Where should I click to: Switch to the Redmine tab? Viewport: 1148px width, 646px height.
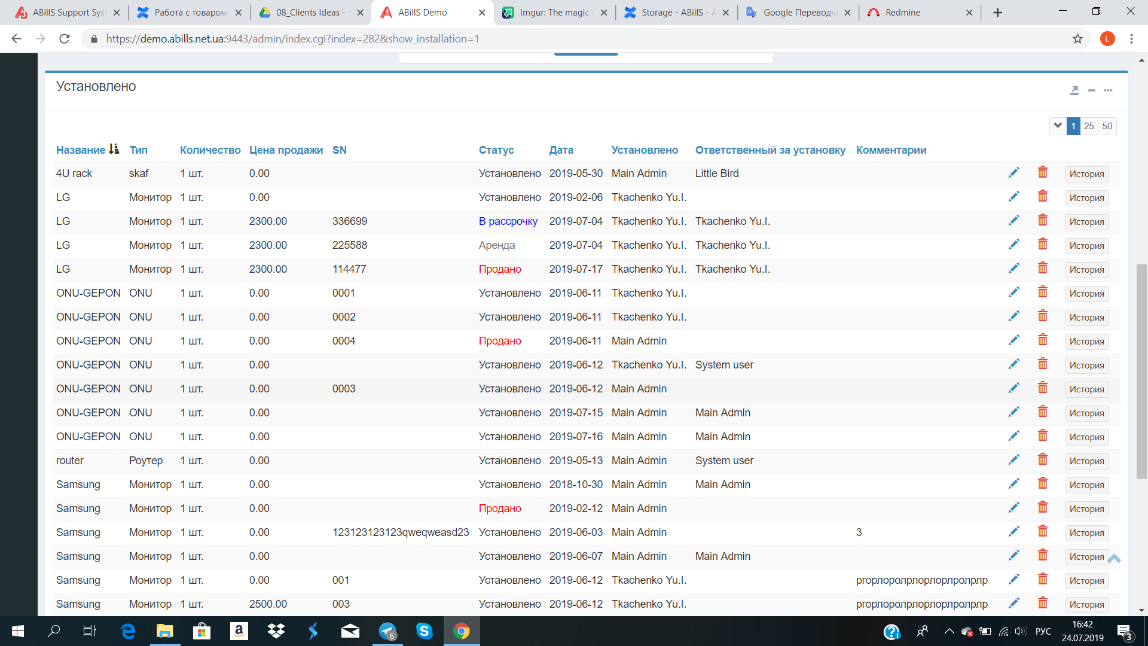919,13
